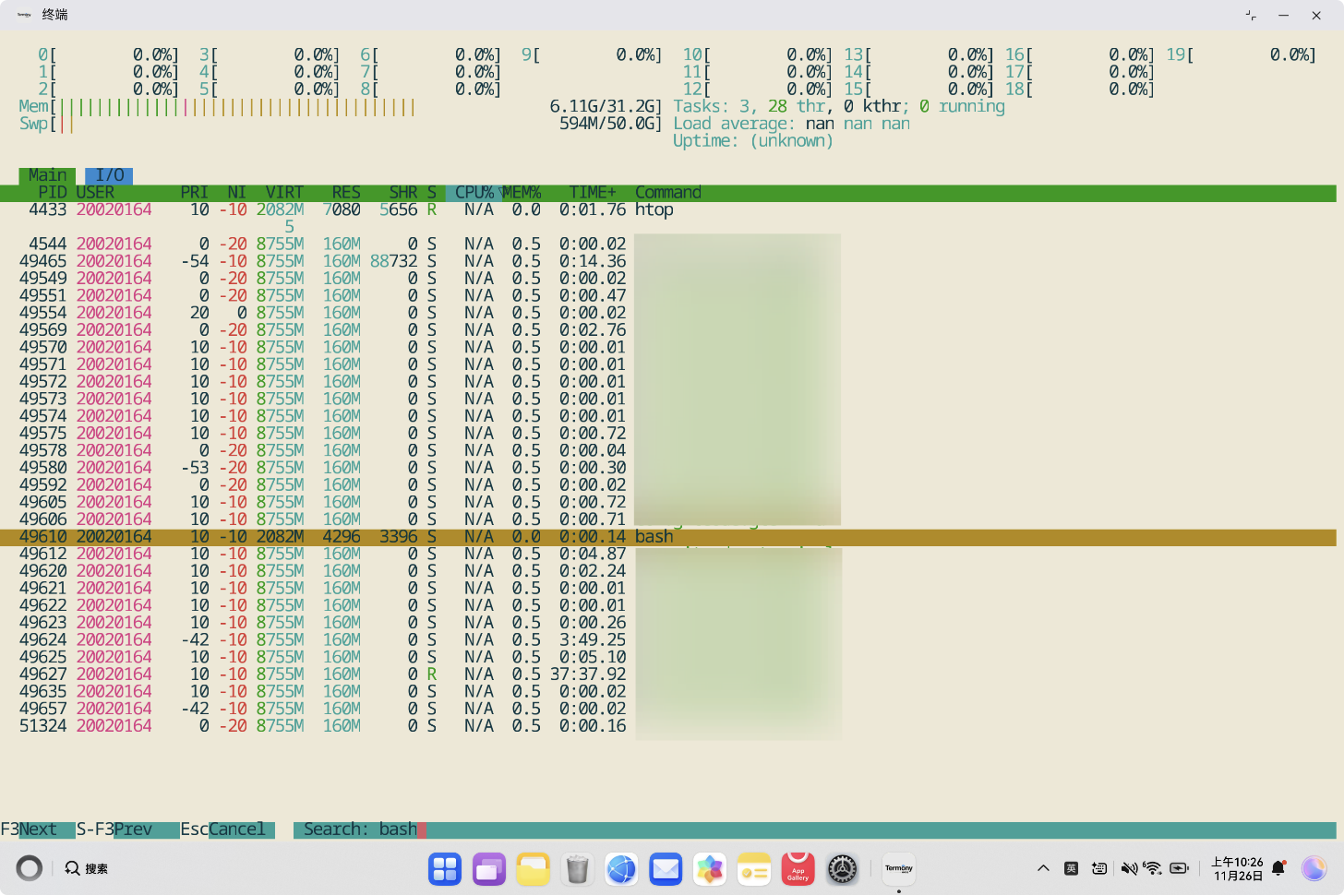Sort by the VIRT column header
Image resolution: width=1344 pixels, height=895 pixels.
284,193
